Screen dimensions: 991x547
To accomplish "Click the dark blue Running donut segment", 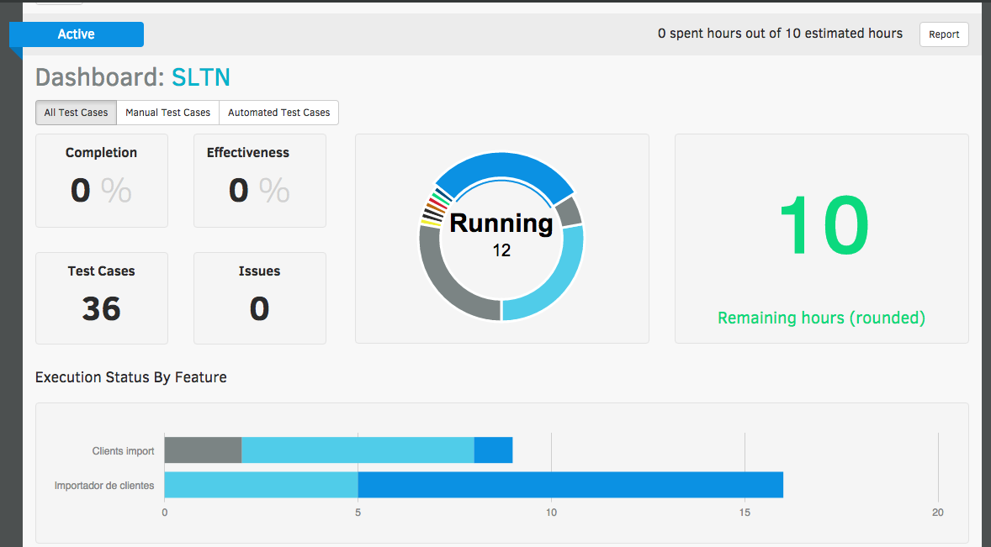I will [x=503, y=169].
